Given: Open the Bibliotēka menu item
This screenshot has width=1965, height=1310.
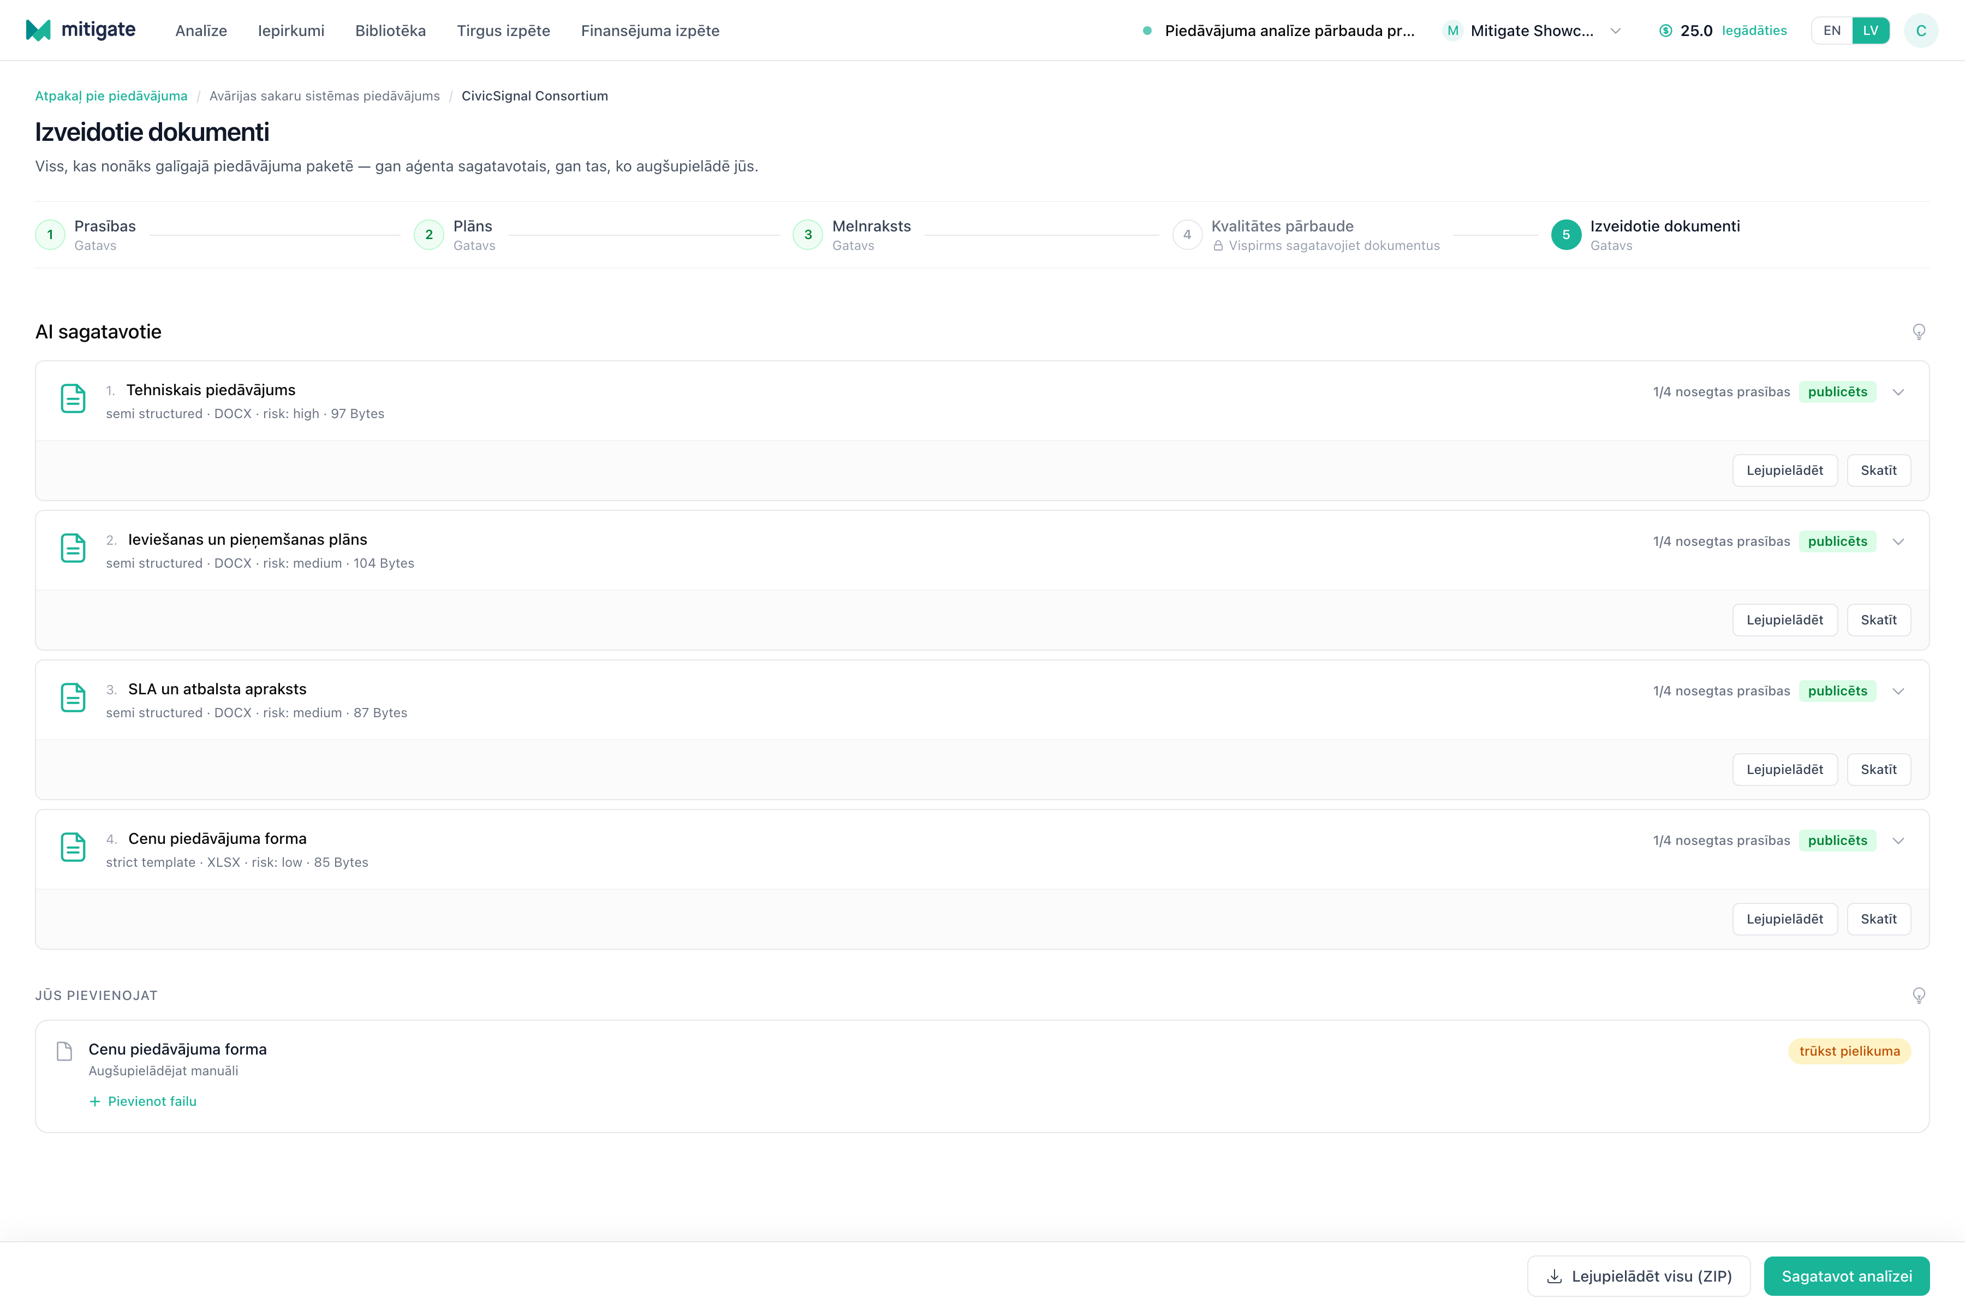Looking at the screenshot, I should click(x=390, y=31).
